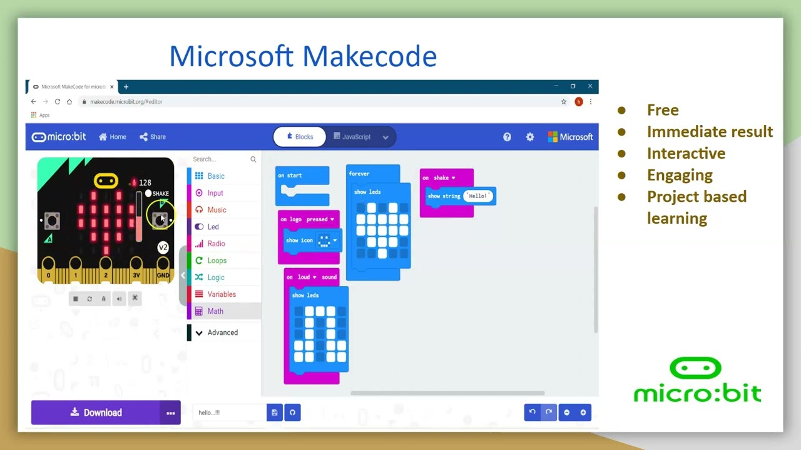Create GitHub repository for project

(292, 412)
